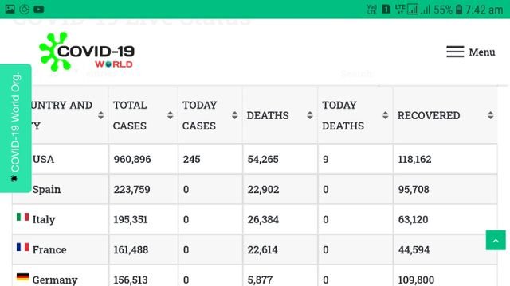Image resolution: width=510 pixels, height=286 pixels.
Task: Open the hamburger Menu icon
Action: (x=455, y=52)
